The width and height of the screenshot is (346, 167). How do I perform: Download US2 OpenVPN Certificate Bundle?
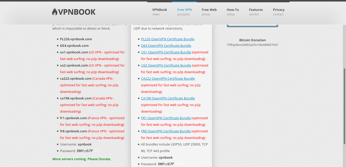(x=166, y=65)
